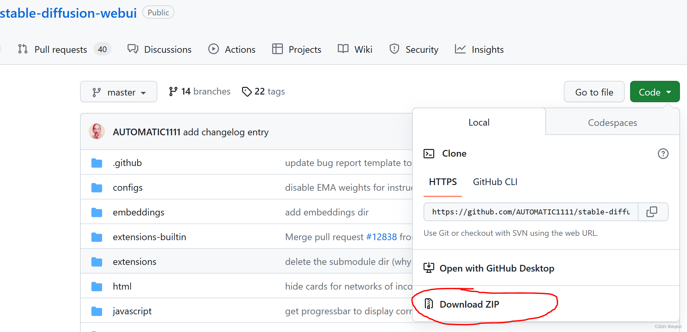The height and width of the screenshot is (332, 687).
Task: Click the extensions folder icon
Action: (97, 262)
